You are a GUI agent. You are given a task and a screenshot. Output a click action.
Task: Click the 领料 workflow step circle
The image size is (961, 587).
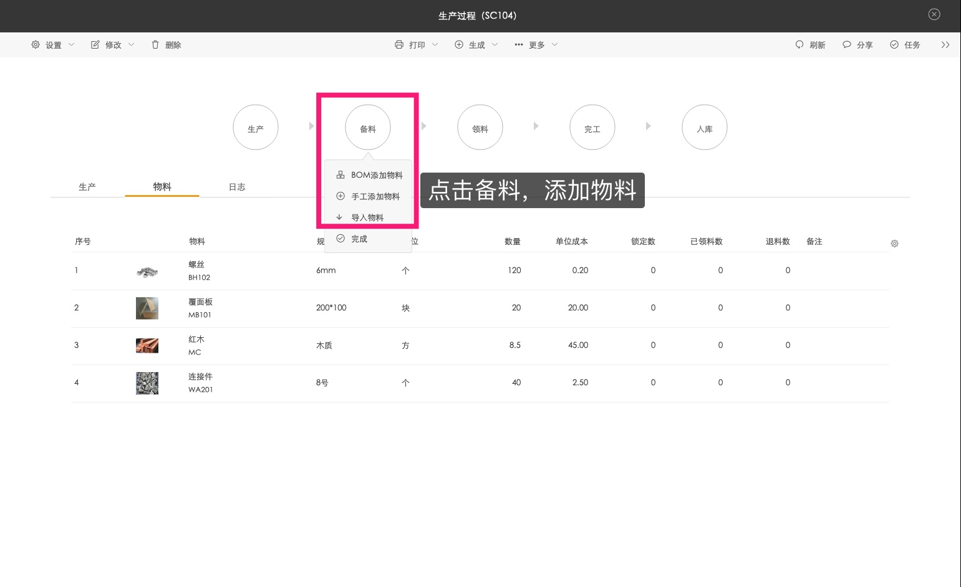coord(480,128)
